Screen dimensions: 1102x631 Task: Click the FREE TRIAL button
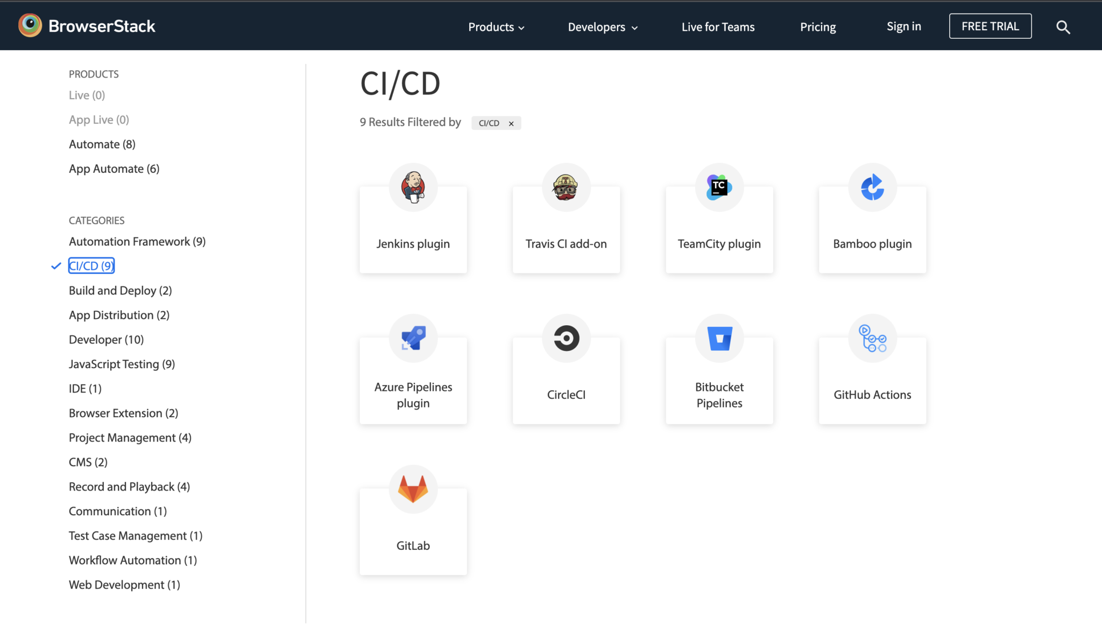coord(990,25)
